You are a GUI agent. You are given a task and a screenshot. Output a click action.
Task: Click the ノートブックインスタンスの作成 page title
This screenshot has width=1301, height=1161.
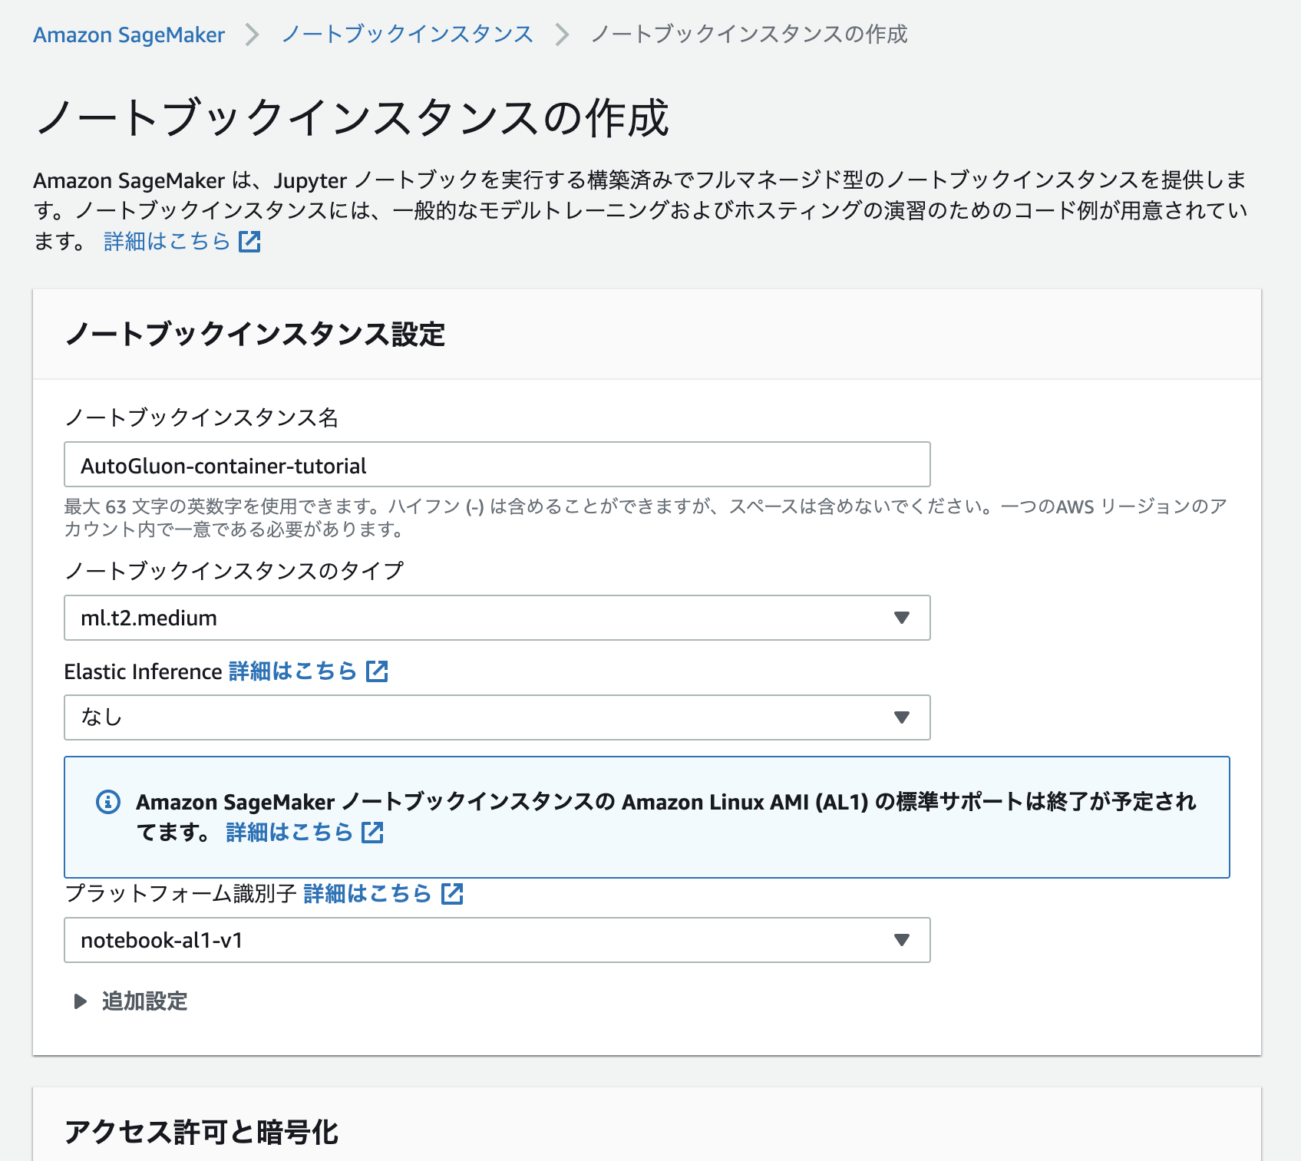pyautogui.click(x=352, y=118)
